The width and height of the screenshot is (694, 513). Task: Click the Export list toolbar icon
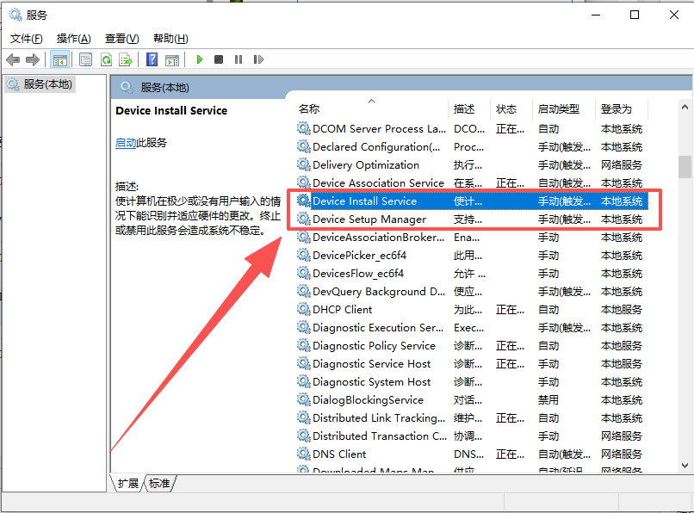(126, 59)
